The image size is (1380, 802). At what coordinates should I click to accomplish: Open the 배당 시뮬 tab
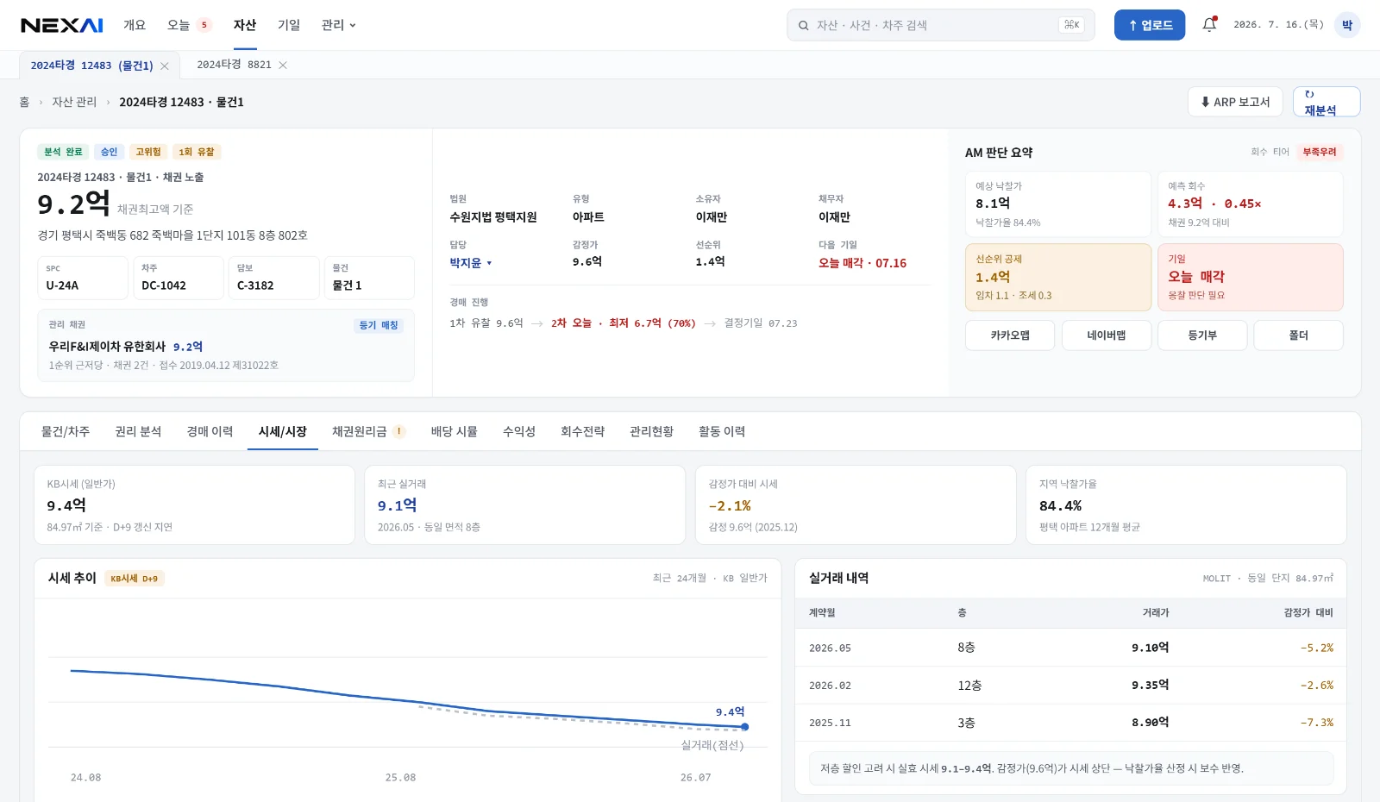click(x=455, y=431)
